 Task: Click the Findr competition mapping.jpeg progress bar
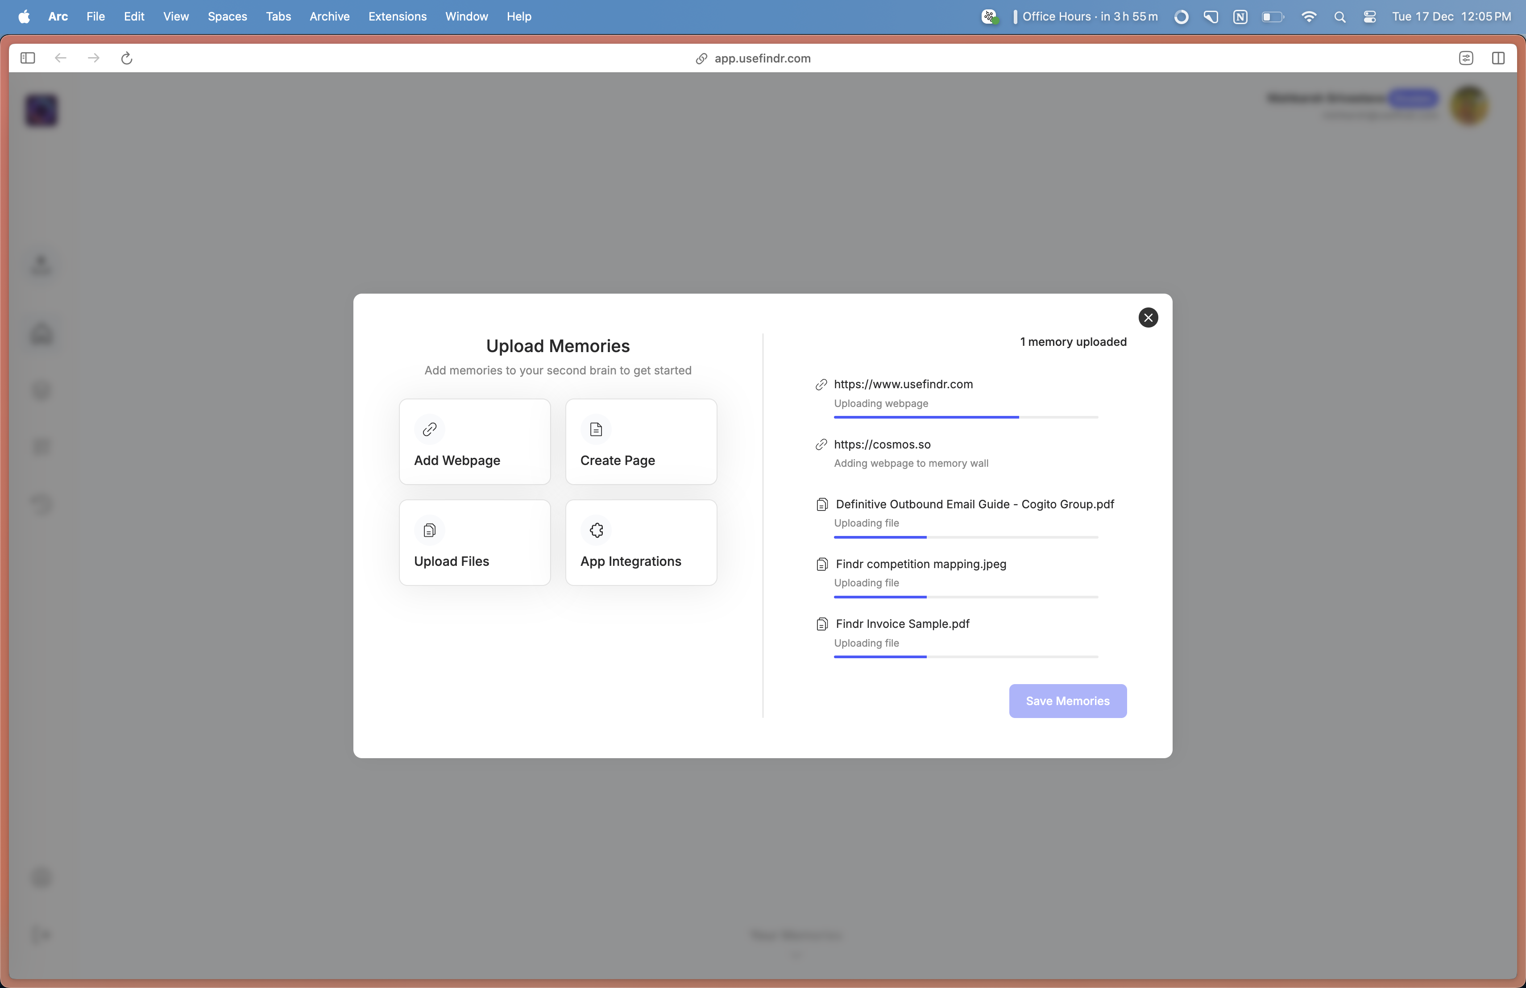[966, 597]
